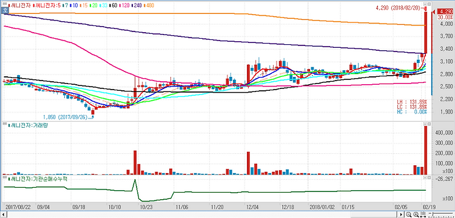Open the volume panel dropdown icon

coord(425,124)
